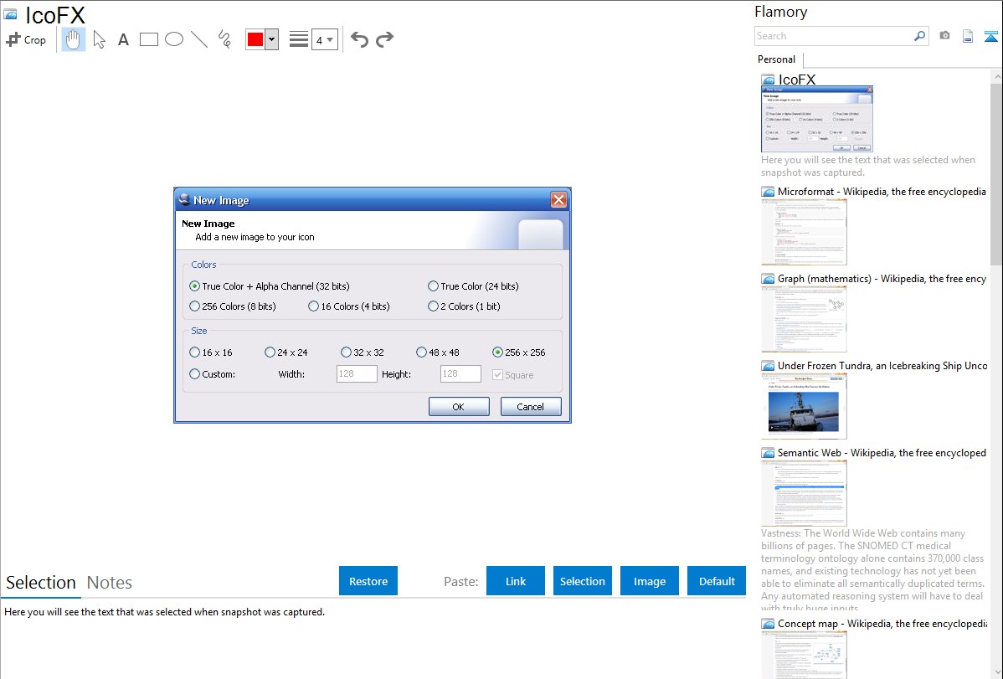Switch to the Notes tab
Viewport: 1003px width, 679px height.
[110, 583]
